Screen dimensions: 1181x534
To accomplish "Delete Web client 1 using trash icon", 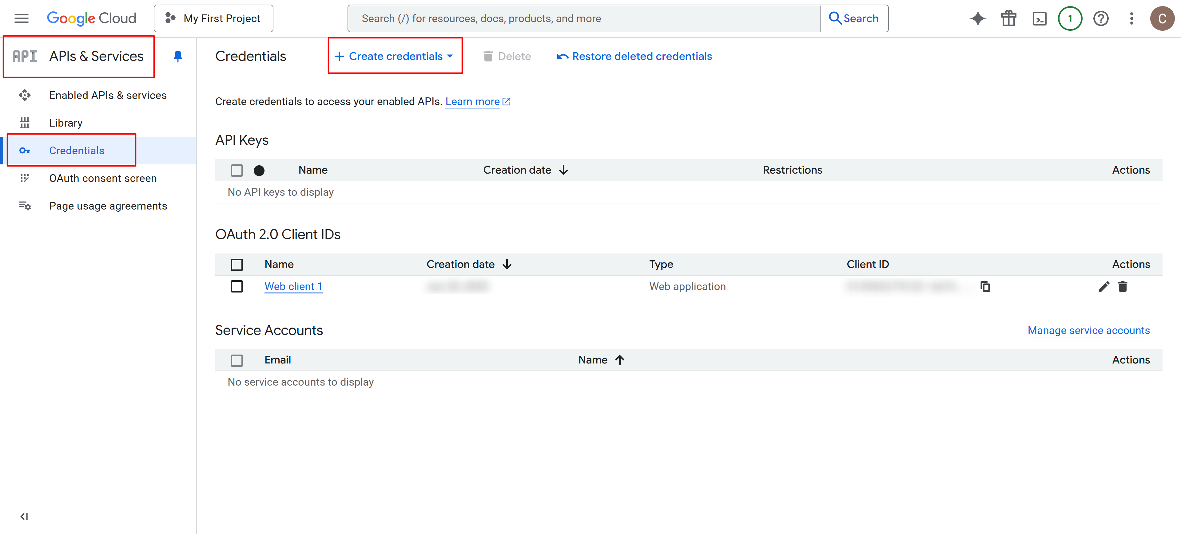I will (x=1122, y=286).
